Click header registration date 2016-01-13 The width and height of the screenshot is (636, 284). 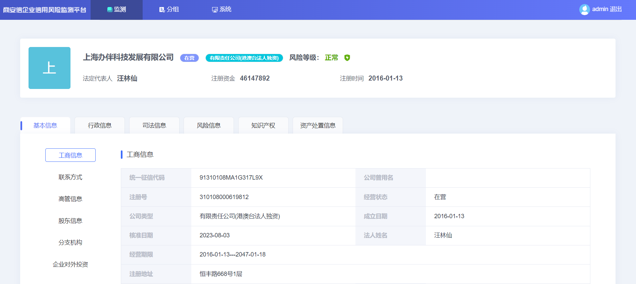tap(386, 78)
